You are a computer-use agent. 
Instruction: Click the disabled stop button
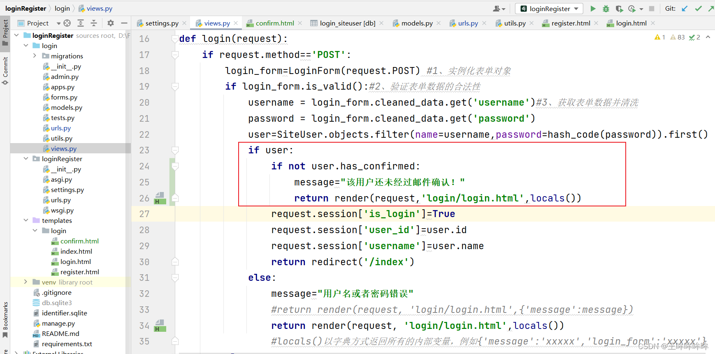[x=652, y=9]
